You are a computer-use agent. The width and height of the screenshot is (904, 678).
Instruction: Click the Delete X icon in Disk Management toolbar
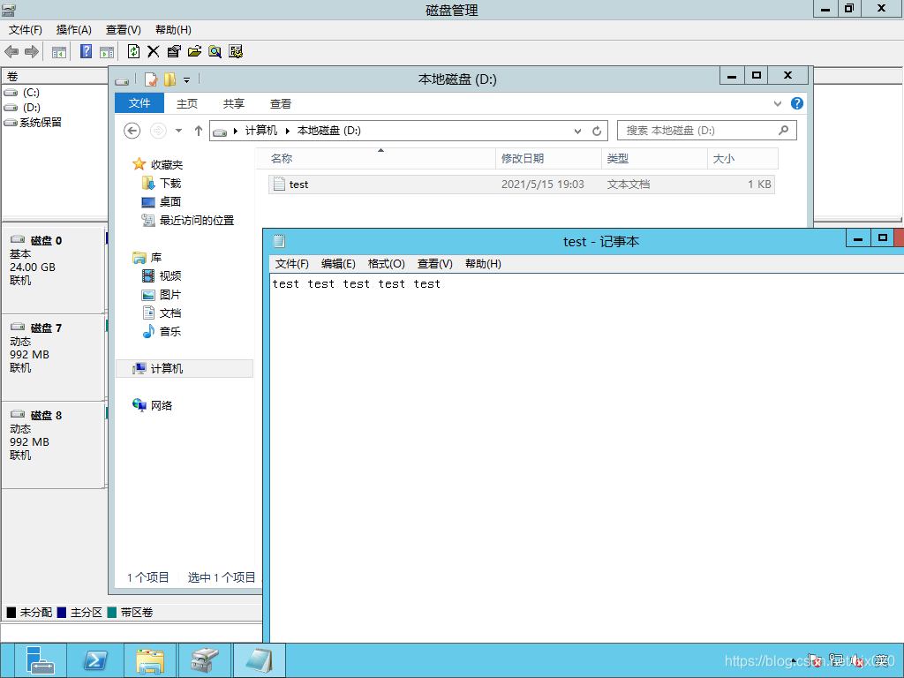point(154,52)
